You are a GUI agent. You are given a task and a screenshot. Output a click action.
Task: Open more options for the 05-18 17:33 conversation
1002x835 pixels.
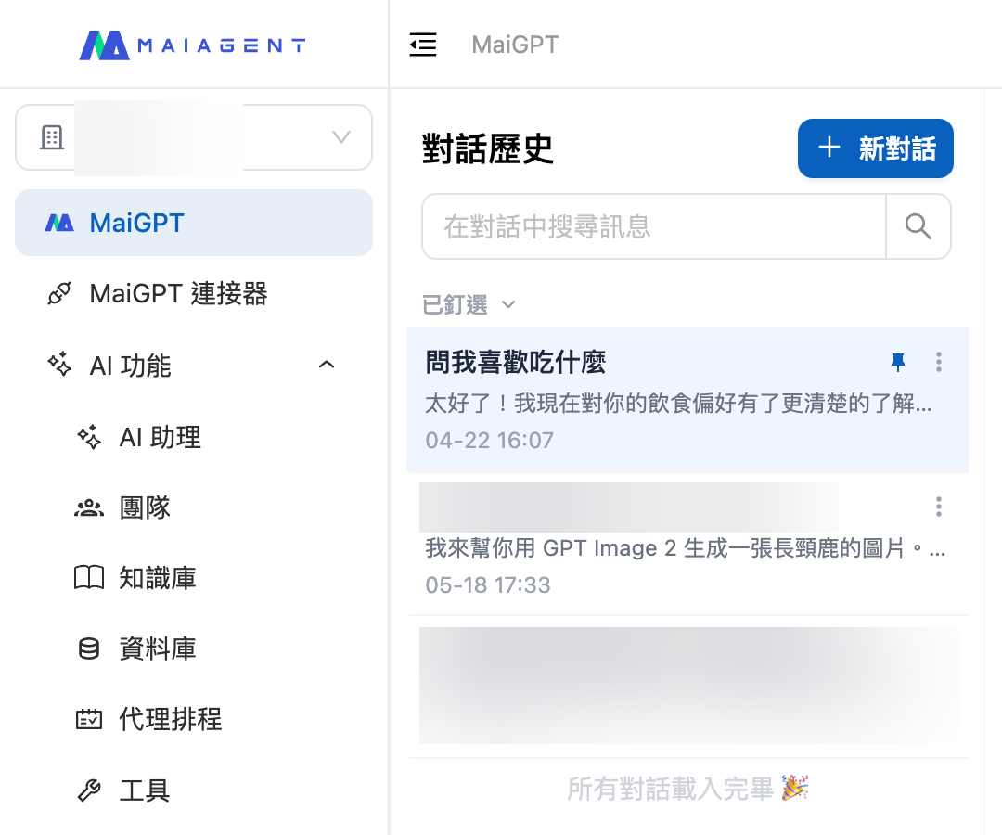coord(939,507)
